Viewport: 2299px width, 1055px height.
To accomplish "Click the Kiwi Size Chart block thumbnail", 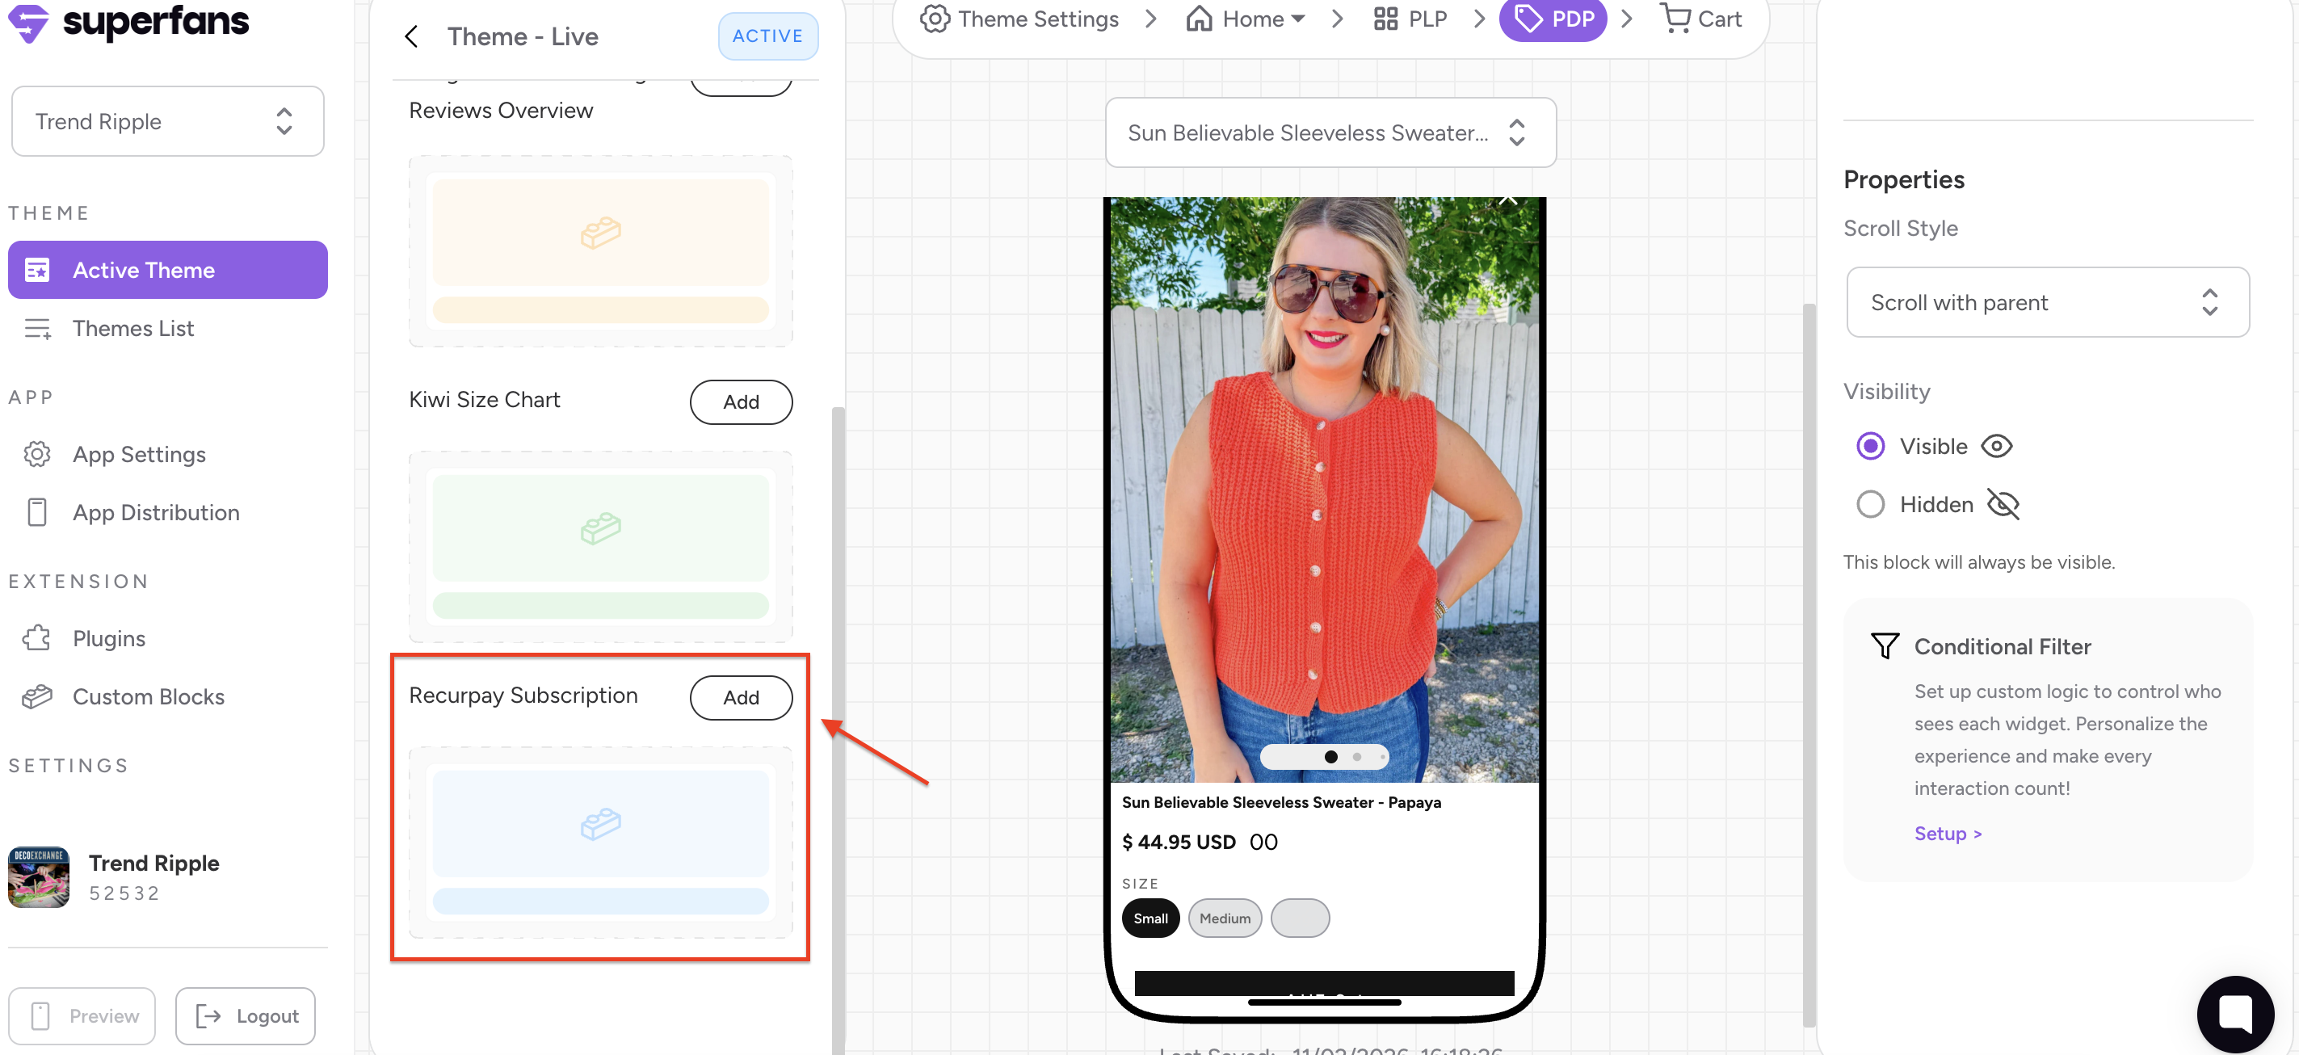I will tap(599, 545).
